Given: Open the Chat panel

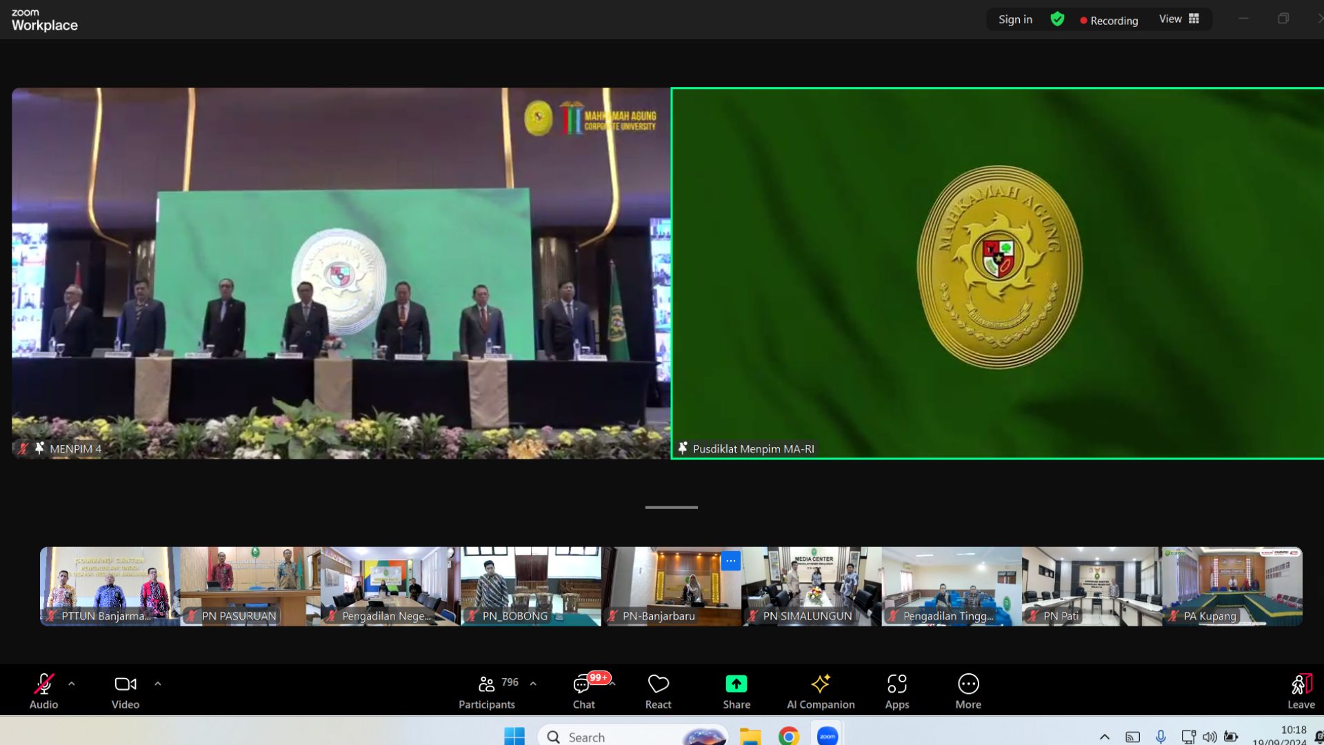Looking at the screenshot, I should [x=583, y=684].
